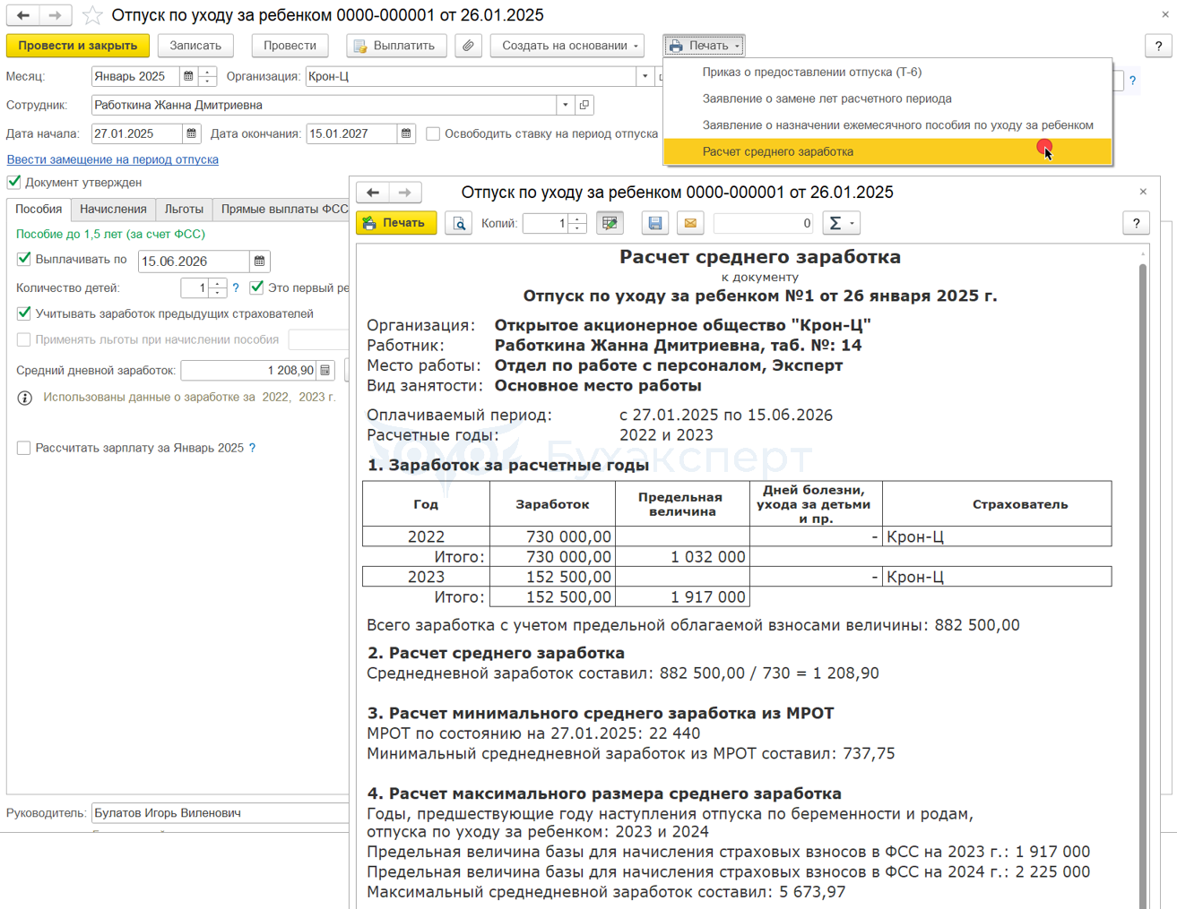
Task: Click help mark next to Рассчитать зарплату
Action: [x=252, y=448]
